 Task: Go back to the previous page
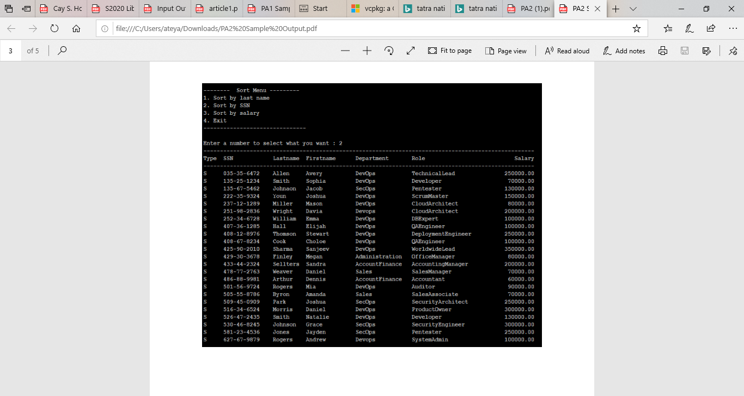[x=11, y=29]
